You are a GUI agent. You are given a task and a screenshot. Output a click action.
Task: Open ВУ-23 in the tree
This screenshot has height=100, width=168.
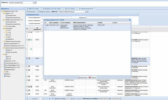click(9, 57)
